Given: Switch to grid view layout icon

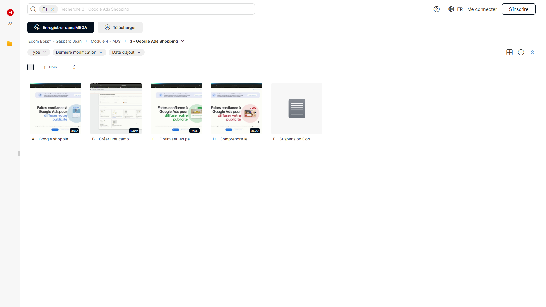Looking at the screenshot, I should pyautogui.click(x=510, y=52).
